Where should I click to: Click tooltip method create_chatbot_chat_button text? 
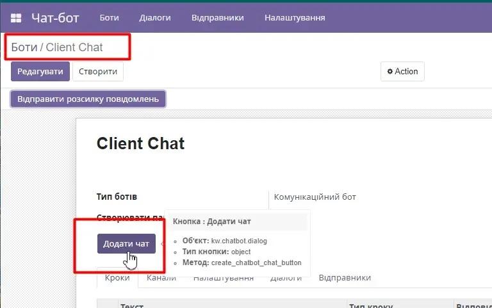pos(256,263)
